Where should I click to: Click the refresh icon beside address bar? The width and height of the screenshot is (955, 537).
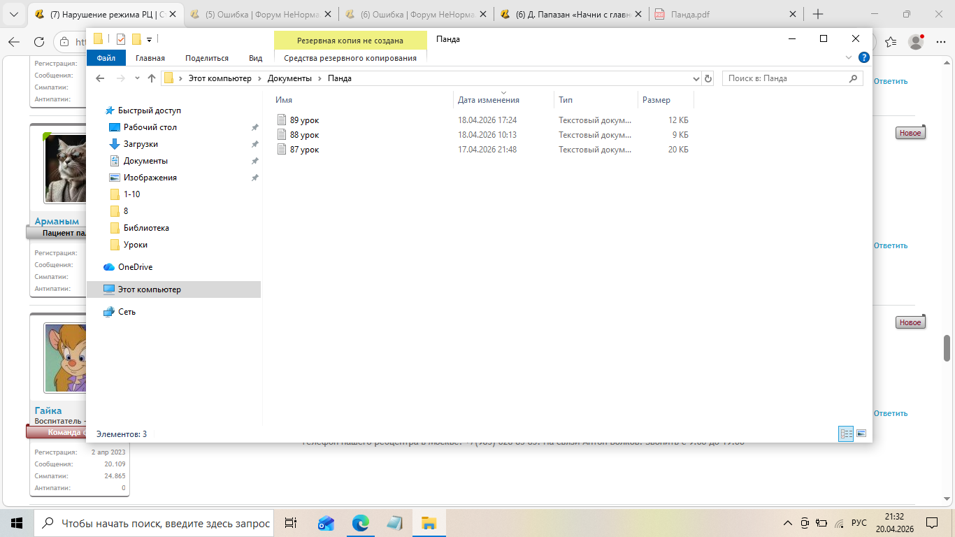pos(708,78)
